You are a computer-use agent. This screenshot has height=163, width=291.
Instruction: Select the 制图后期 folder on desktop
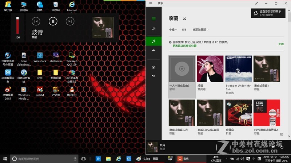point(56,75)
